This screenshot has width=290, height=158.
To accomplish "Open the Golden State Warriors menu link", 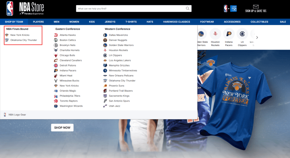I will click(121, 45).
